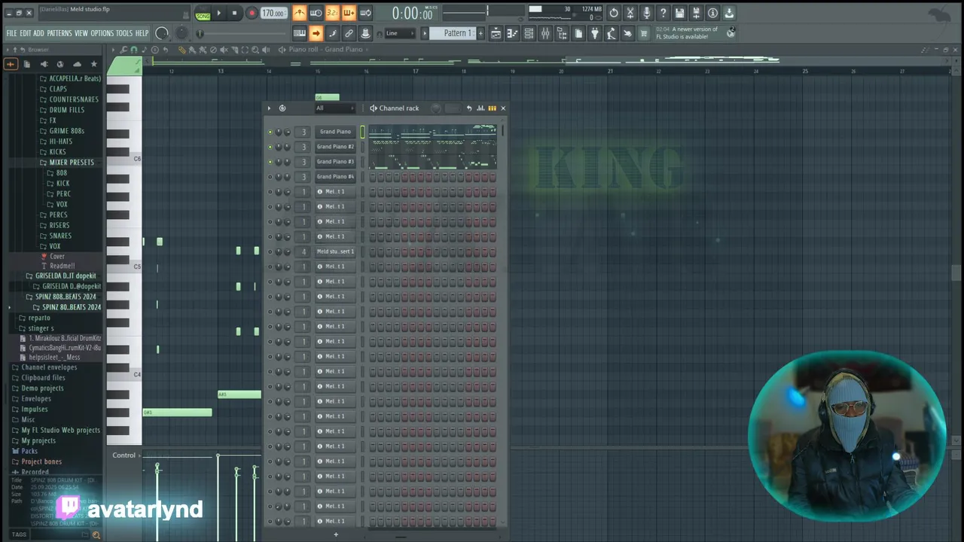
Task: Open the channel rack toolbar icon
Action: [x=529, y=33]
